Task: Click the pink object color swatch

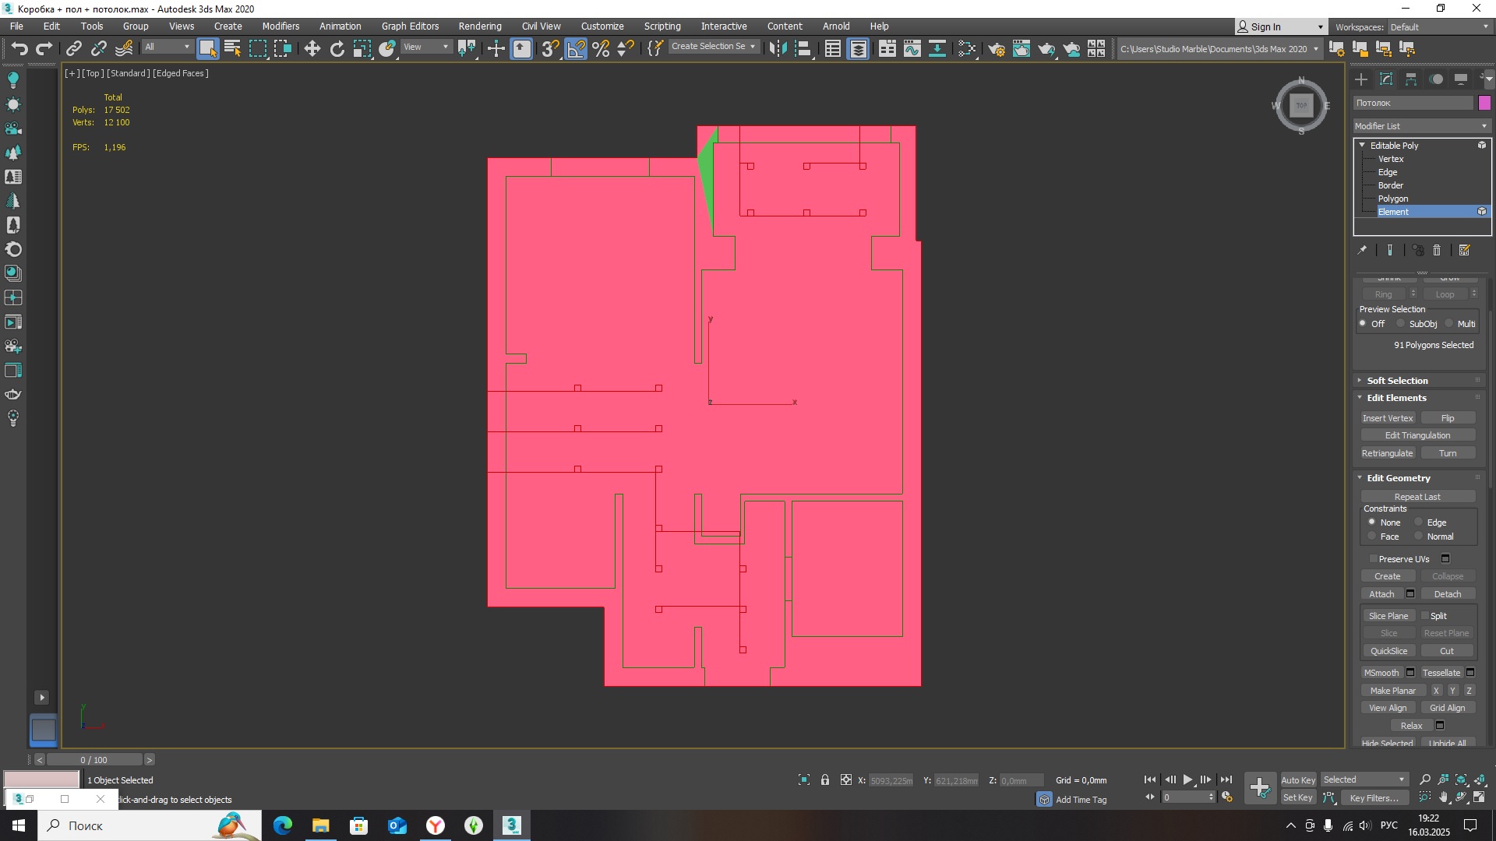Action: (x=1484, y=103)
